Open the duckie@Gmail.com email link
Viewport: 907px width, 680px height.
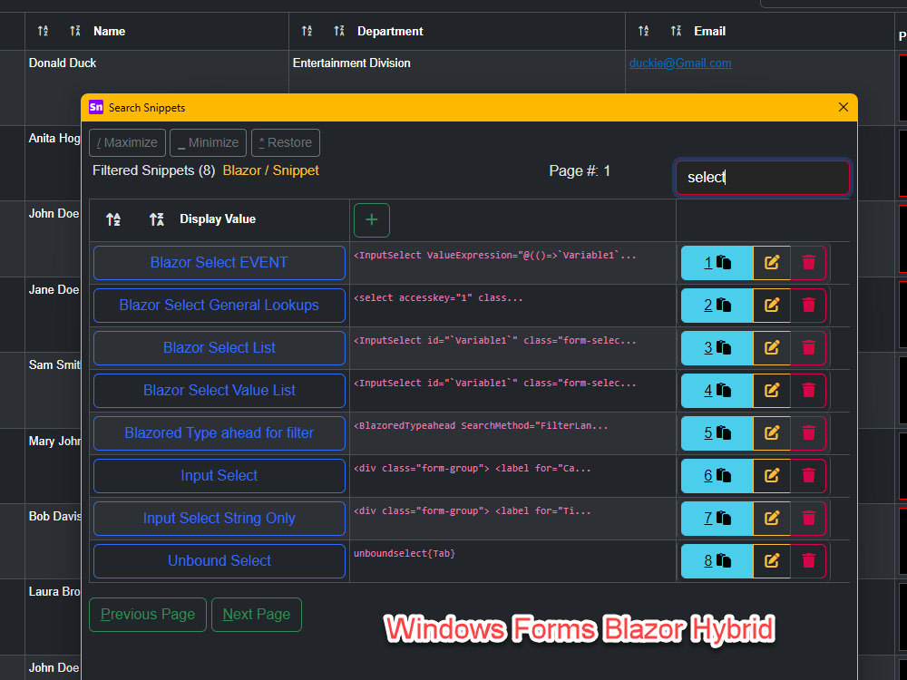click(x=680, y=63)
